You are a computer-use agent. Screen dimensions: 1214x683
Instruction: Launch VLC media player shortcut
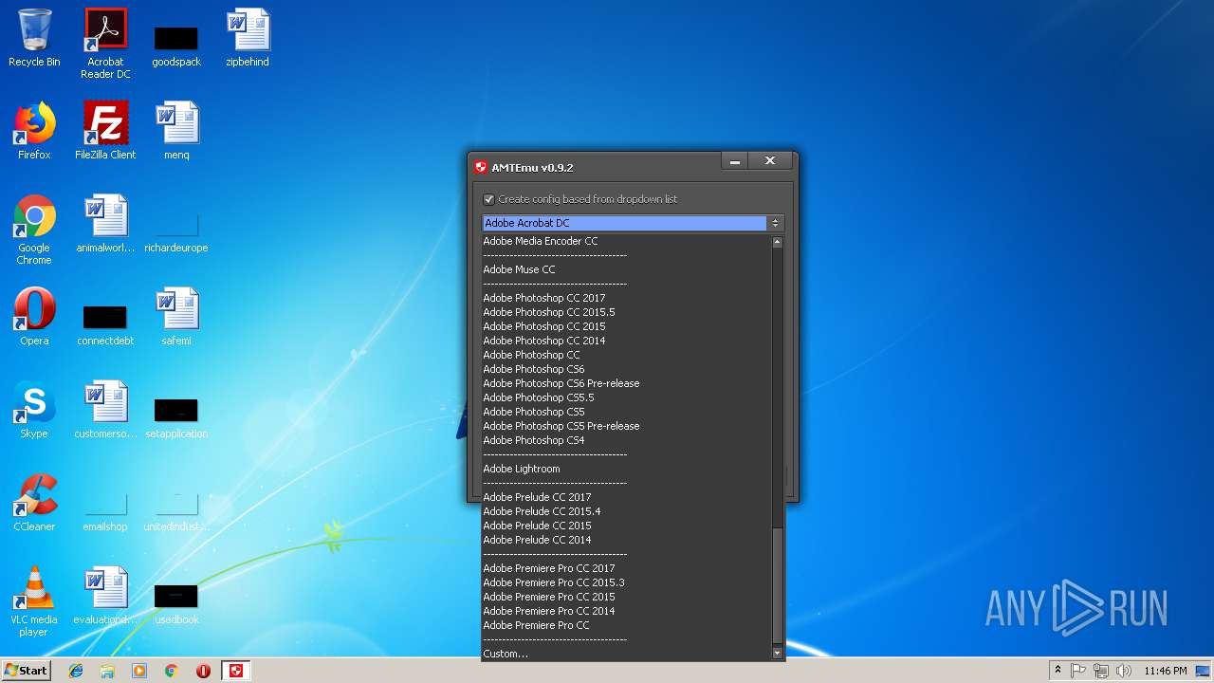click(34, 601)
